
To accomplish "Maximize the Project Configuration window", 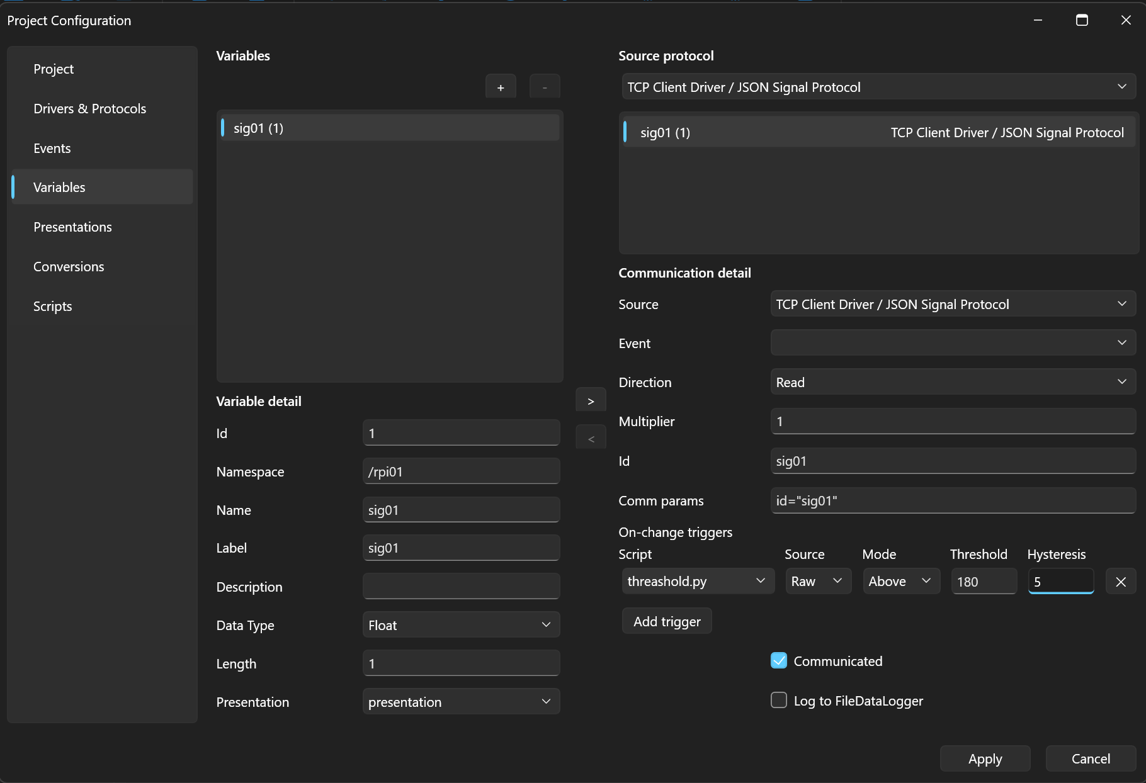I will click(1082, 20).
